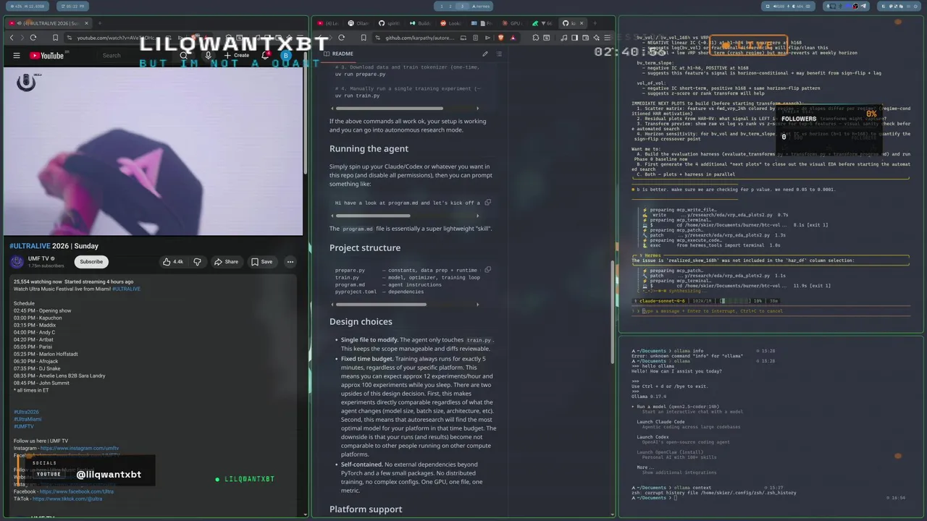Share the ULTRALIVE video
This screenshot has width=927, height=521.
(x=225, y=262)
